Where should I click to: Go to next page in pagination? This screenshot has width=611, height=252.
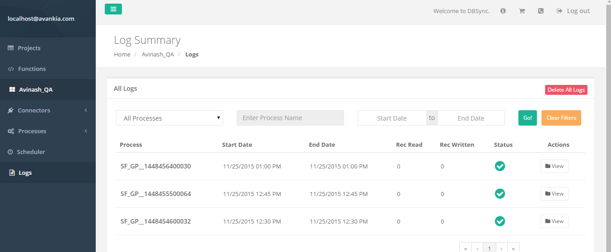click(x=502, y=248)
